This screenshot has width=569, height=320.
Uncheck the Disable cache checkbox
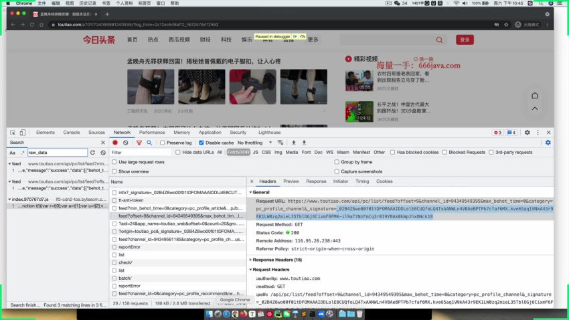[x=201, y=143]
